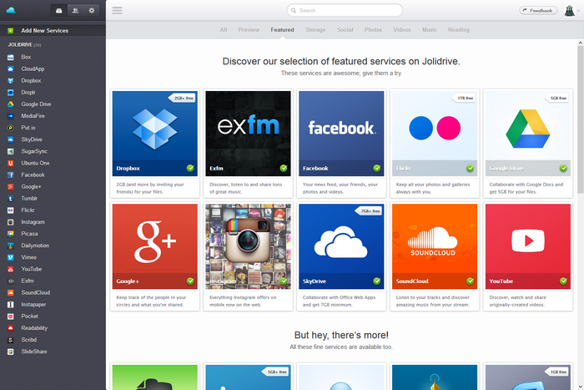Select the Ubuntu One icon in sidebar

[10, 164]
